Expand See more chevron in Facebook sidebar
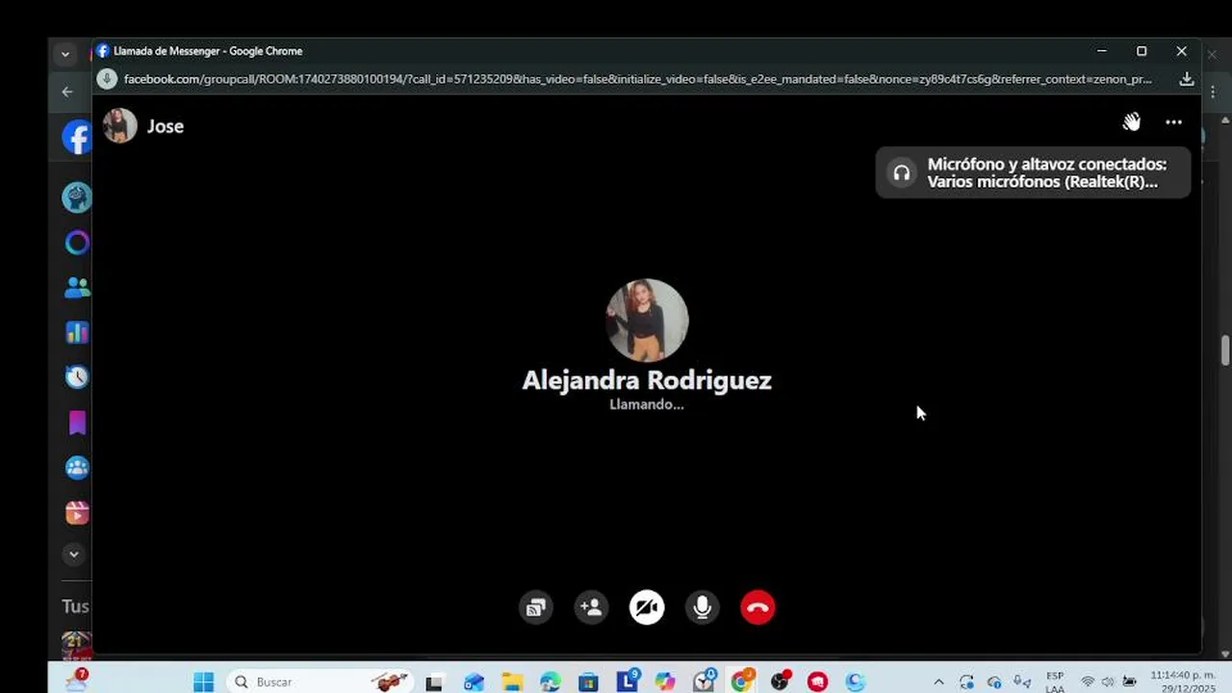 point(73,554)
